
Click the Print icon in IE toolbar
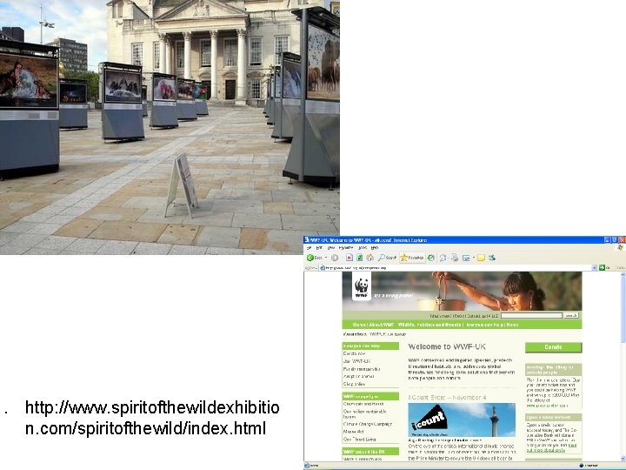point(455,258)
